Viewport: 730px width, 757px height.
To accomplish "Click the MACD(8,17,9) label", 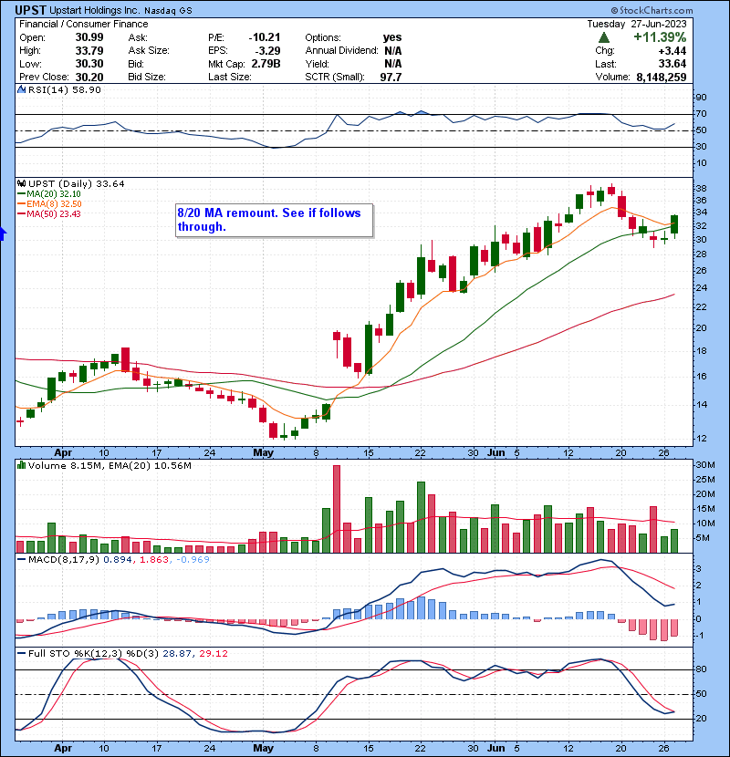I will point(64,560).
